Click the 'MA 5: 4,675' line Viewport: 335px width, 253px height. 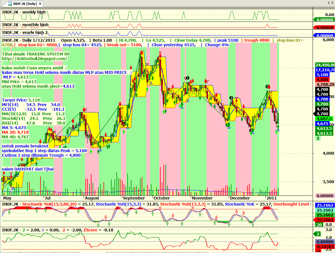(14, 128)
